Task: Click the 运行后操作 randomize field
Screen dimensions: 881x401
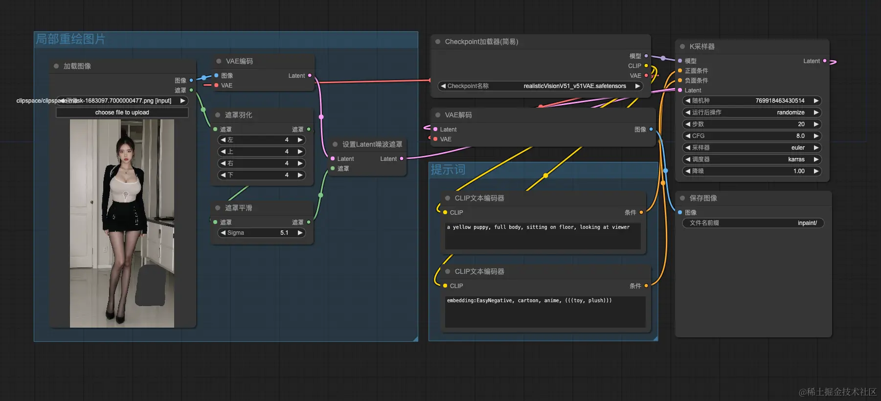Action: pyautogui.click(x=752, y=112)
